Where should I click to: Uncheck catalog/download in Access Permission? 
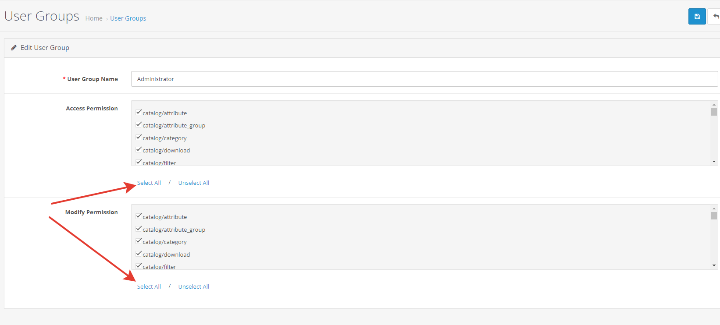pyautogui.click(x=139, y=150)
